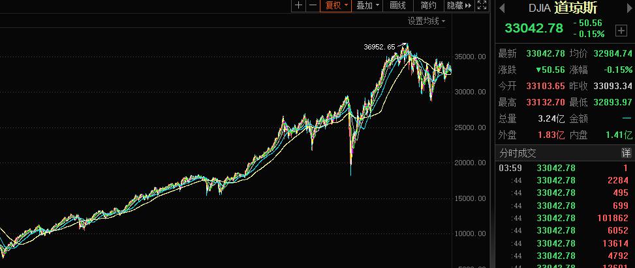The image size is (635, 268).
Task: Open the 设置均线 moving average settings
Action: pos(427,21)
